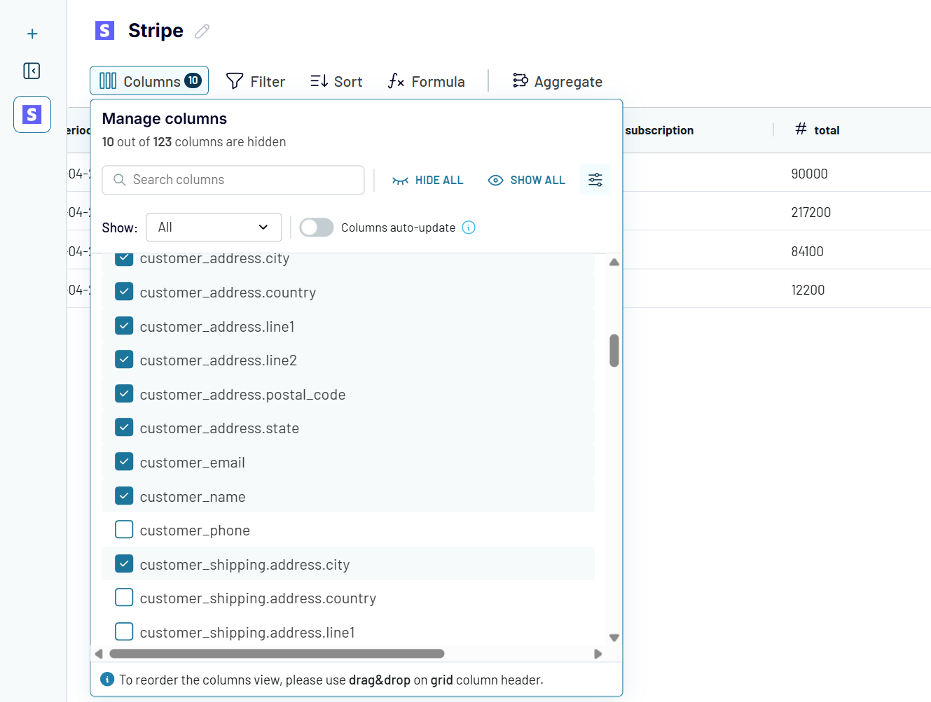Open the Sort menu
This screenshot has height=702, width=931.
tap(336, 81)
